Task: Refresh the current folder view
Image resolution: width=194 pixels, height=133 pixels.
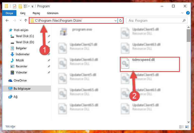Action: coord(121,20)
